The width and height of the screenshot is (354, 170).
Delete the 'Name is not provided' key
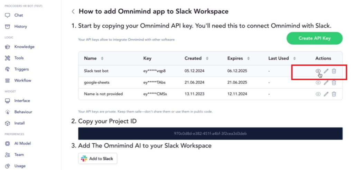(334, 94)
